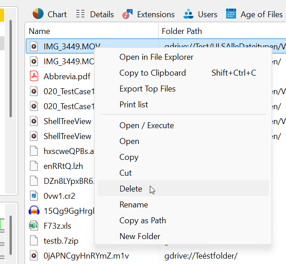Click New Folder menu item
Screen dimensions: 286x264
[x=139, y=236]
